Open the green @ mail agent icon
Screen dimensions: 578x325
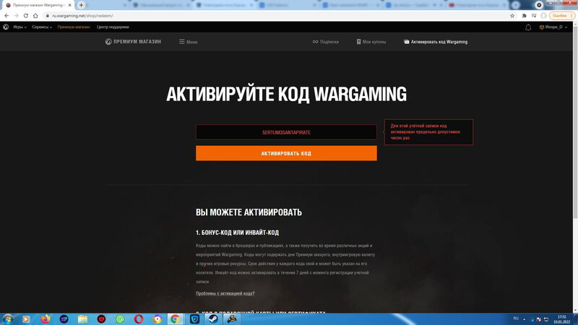120,319
